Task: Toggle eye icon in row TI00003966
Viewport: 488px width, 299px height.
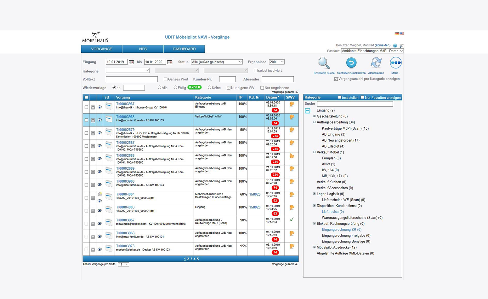Action: click(x=99, y=185)
